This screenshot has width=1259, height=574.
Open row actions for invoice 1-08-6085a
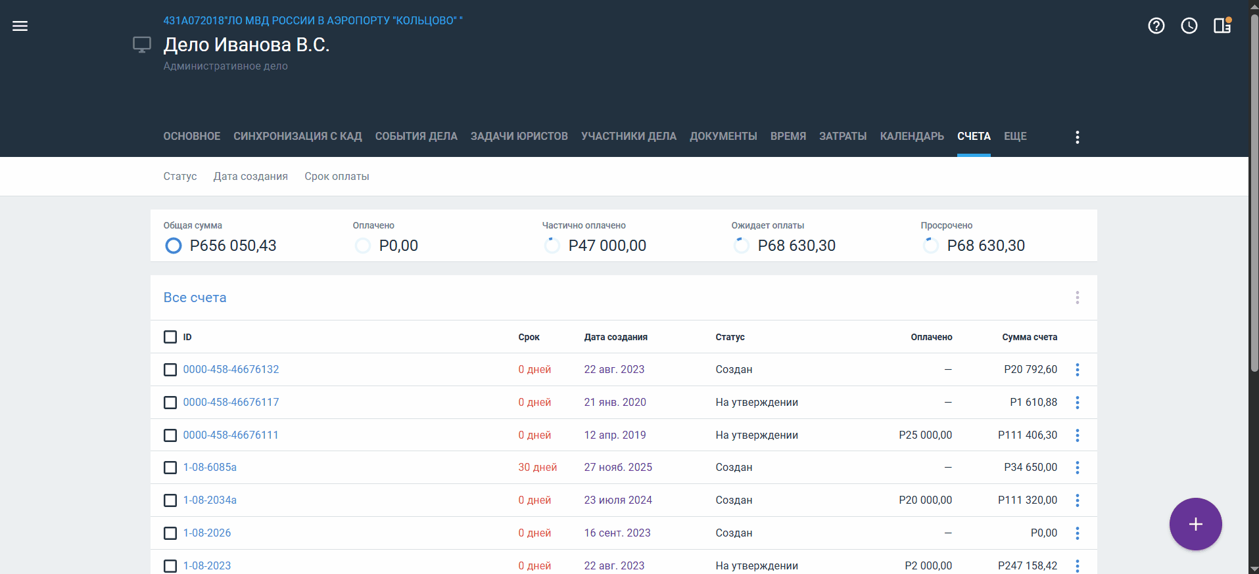point(1077,468)
